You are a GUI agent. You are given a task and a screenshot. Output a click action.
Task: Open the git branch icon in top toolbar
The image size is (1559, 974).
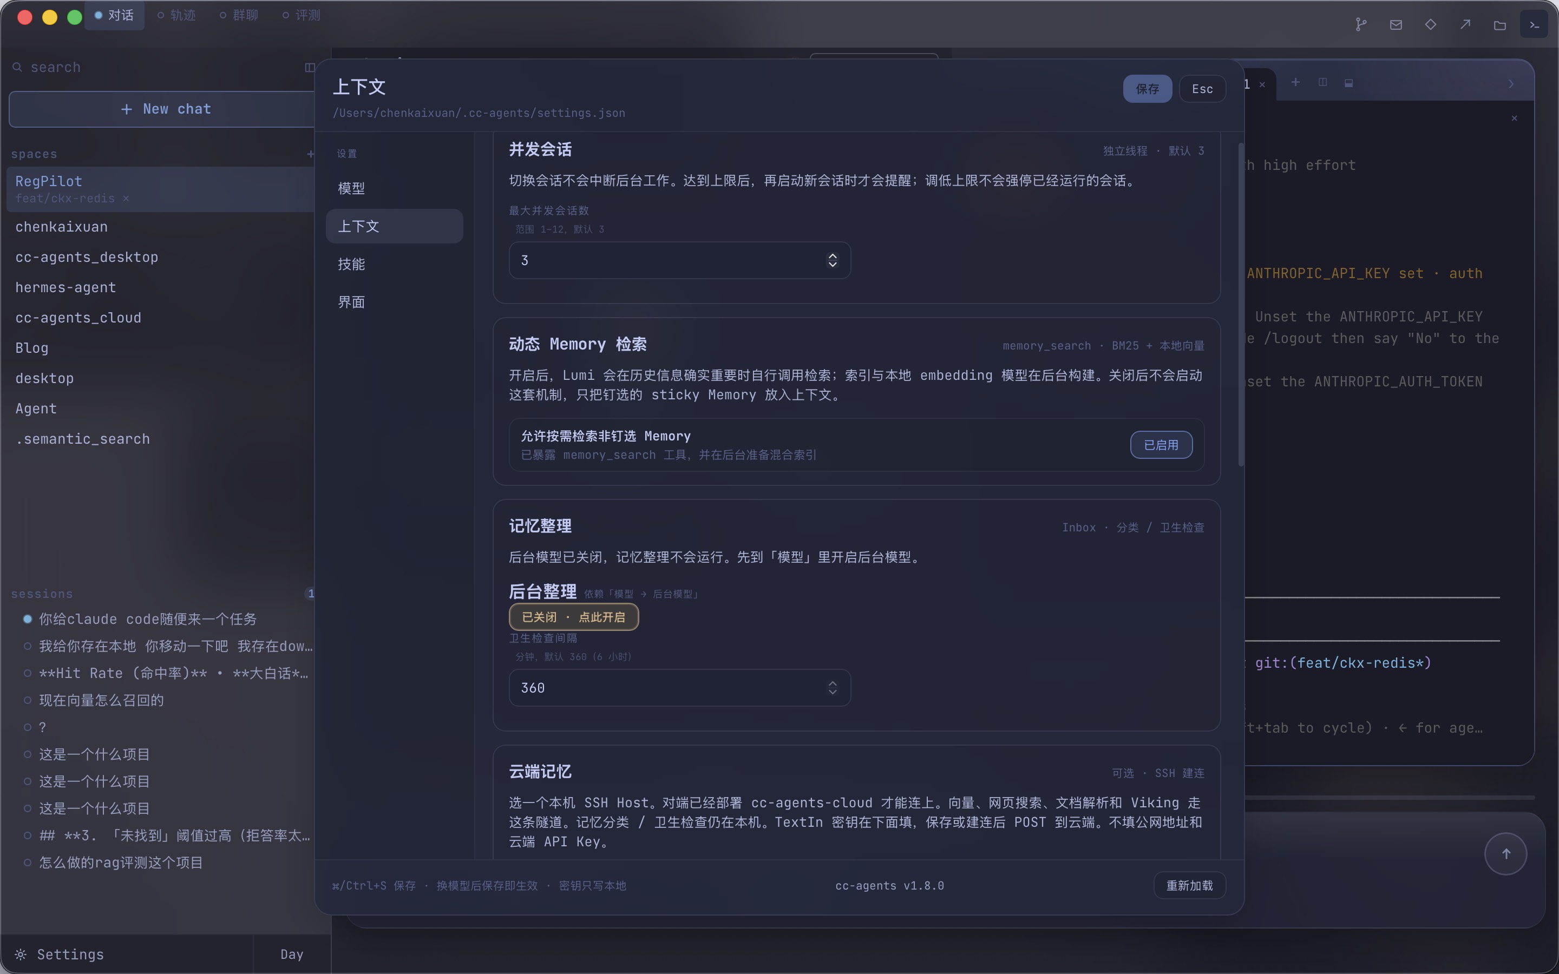tap(1360, 24)
